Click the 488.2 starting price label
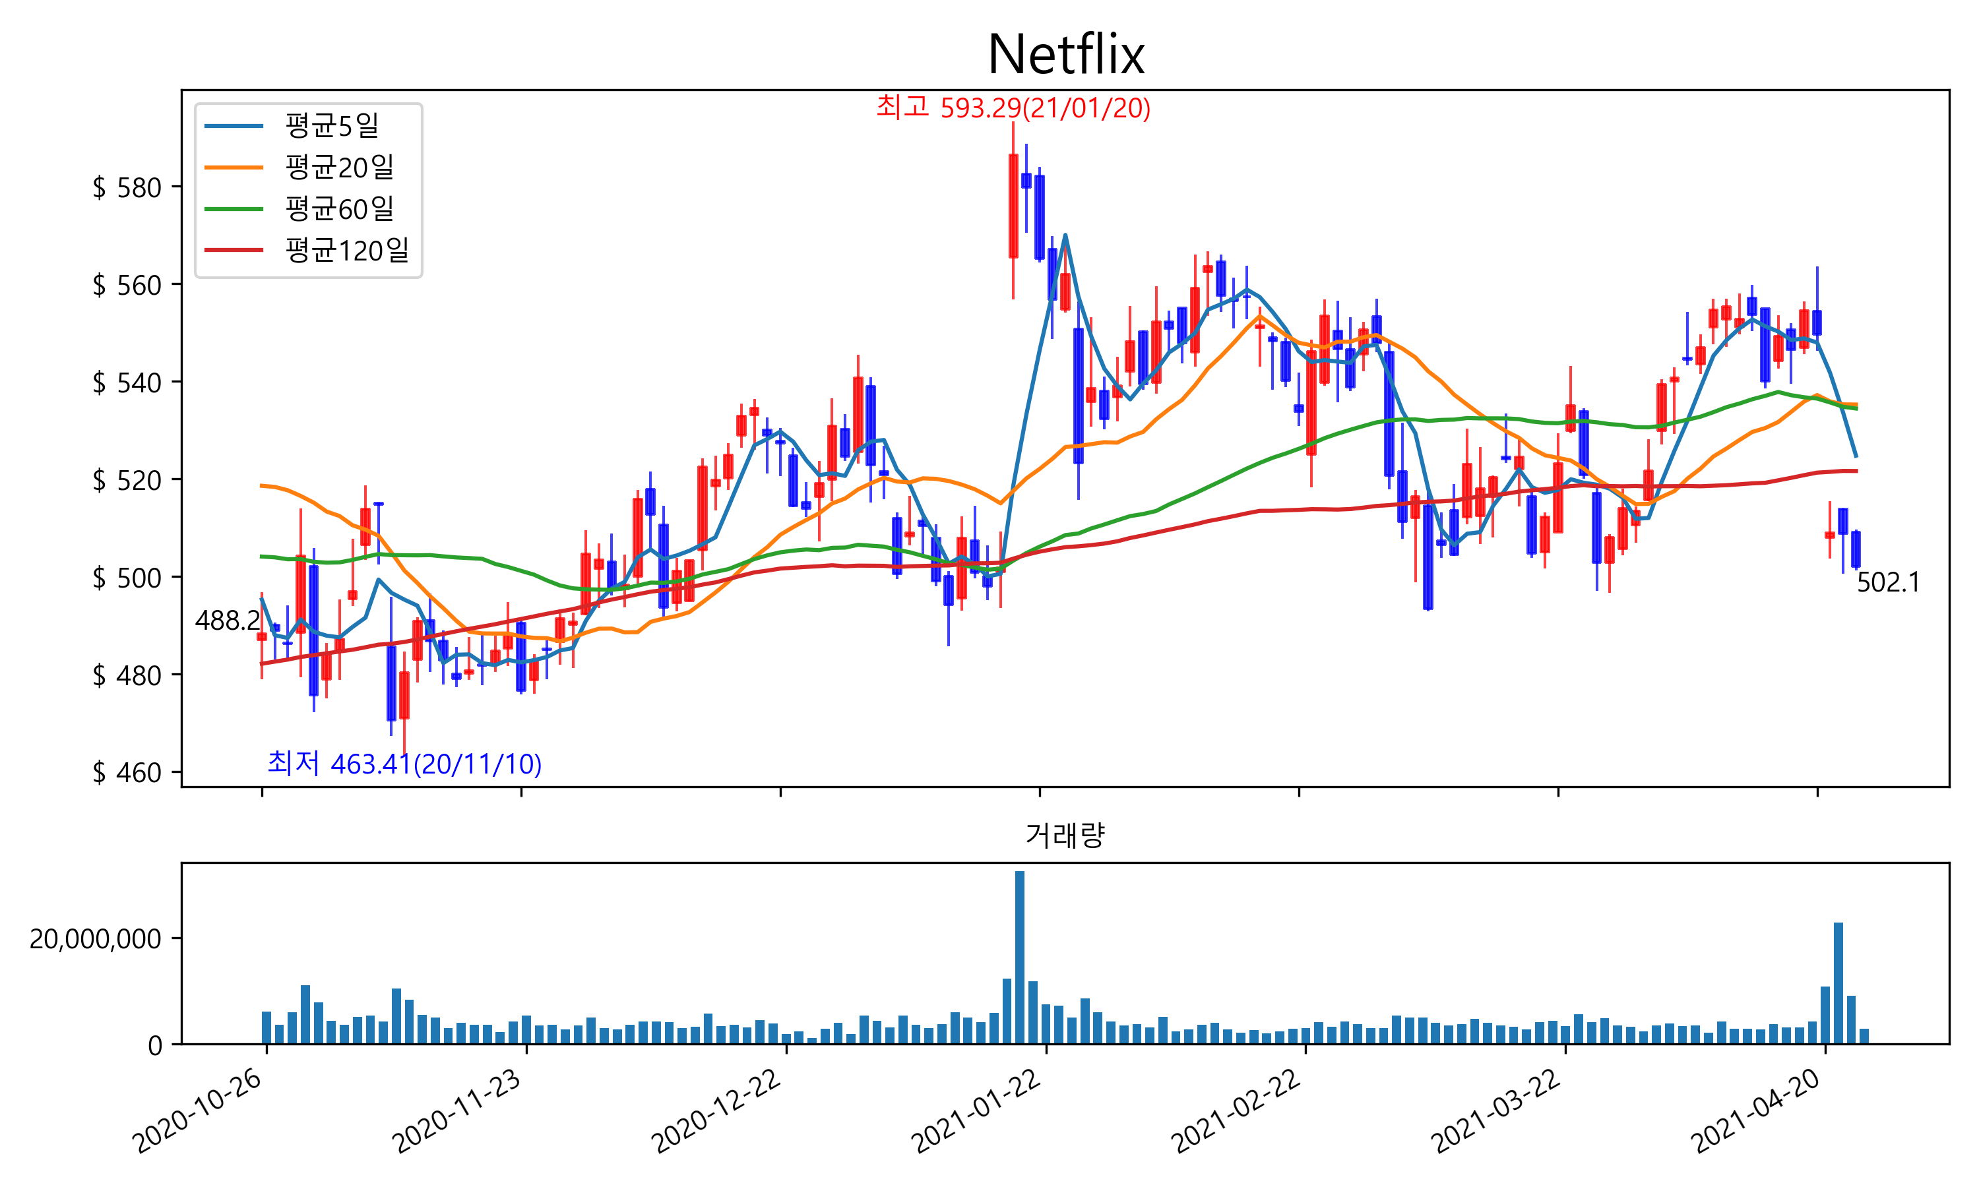The height and width of the screenshot is (1187, 1979). click(227, 621)
